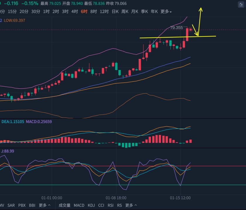Click the MACD:0.25659 readout
246x210 pixels.
pyautogui.click(x=39, y=122)
